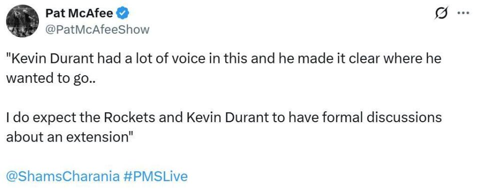Open the Grok explain-this-post icon

(x=441, y=13)
